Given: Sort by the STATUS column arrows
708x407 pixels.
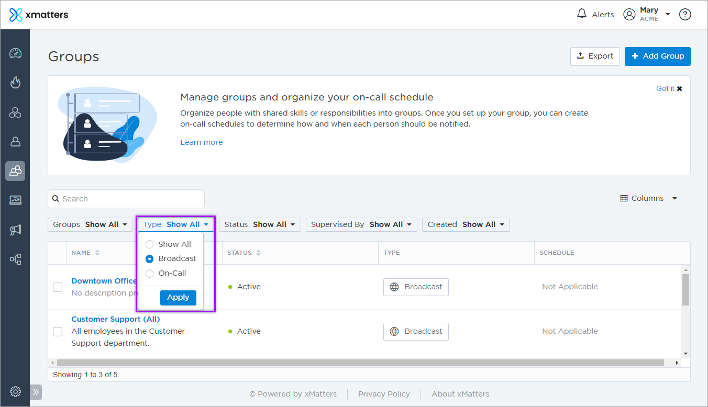Looking at the screenshot, I should (258, 253).
